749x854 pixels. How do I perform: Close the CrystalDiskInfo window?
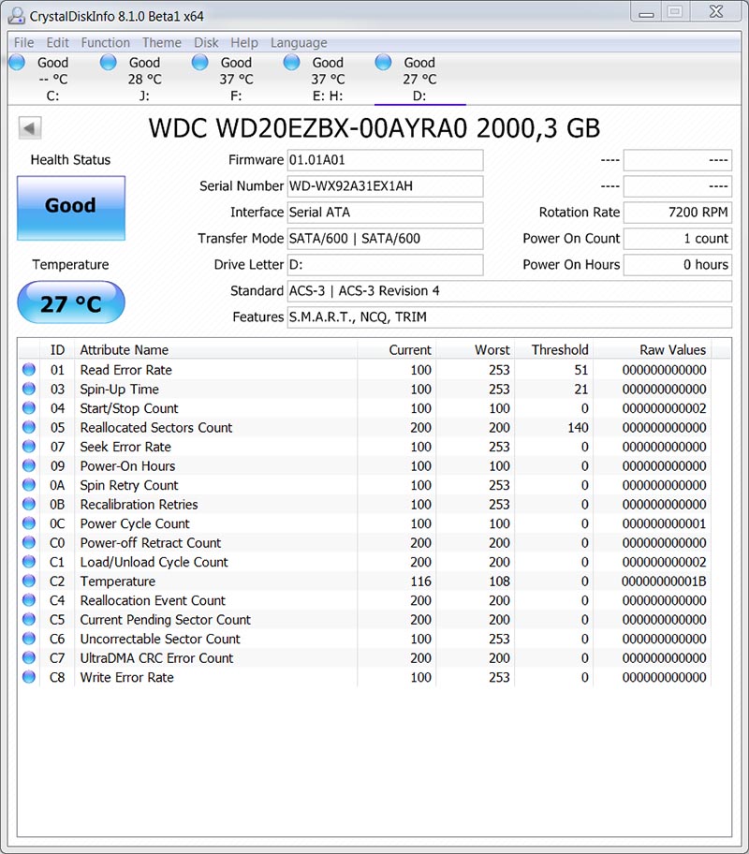716,12
